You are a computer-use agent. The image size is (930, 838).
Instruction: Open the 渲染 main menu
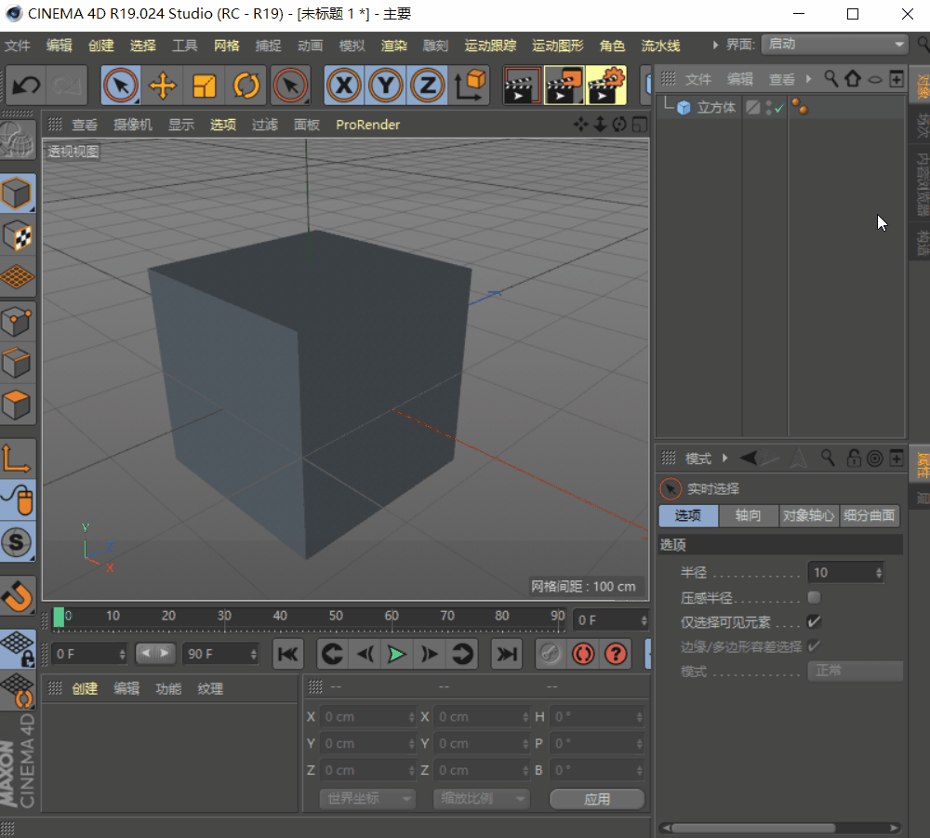click(393, 45)
